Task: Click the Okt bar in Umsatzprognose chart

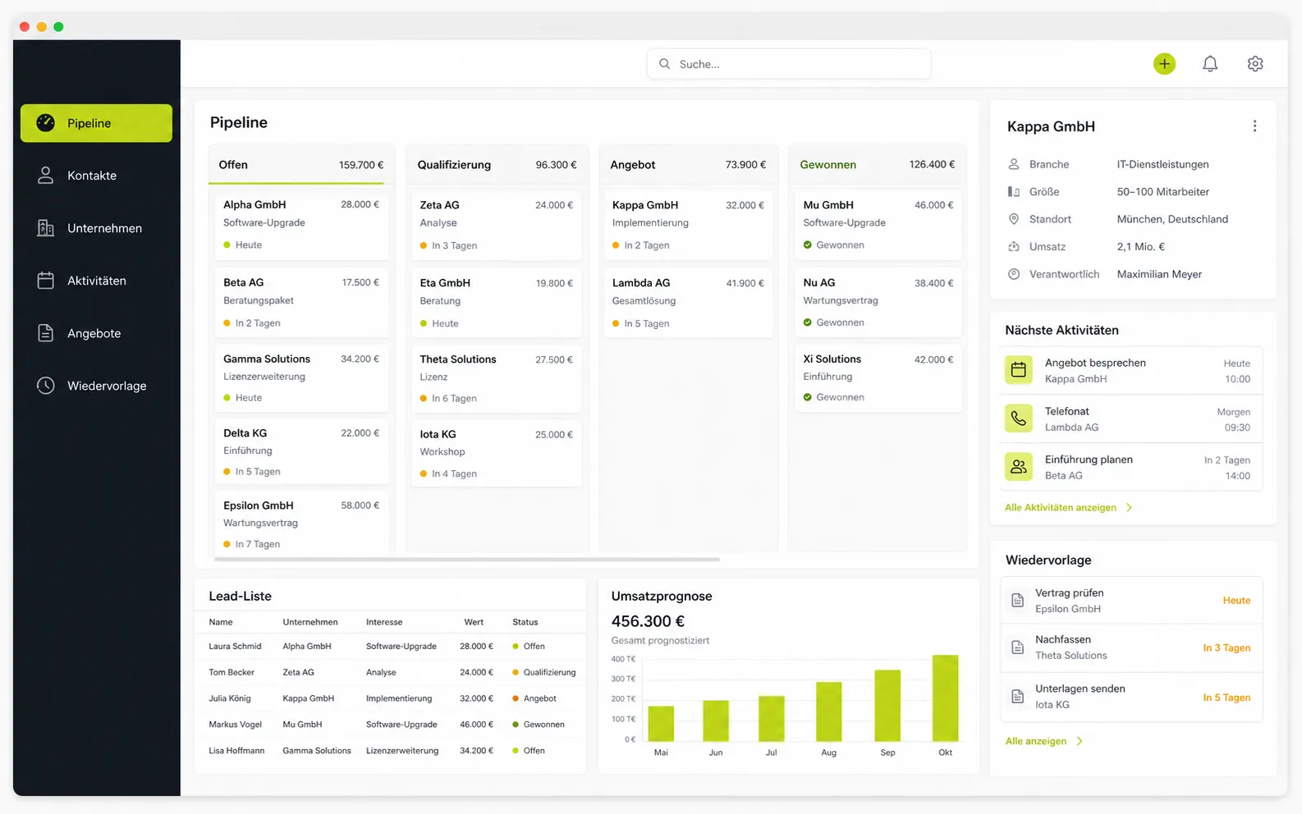Action: [945, 698]
